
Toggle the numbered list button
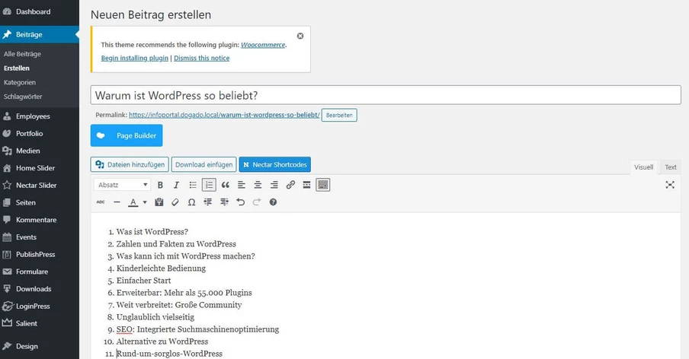209,185
